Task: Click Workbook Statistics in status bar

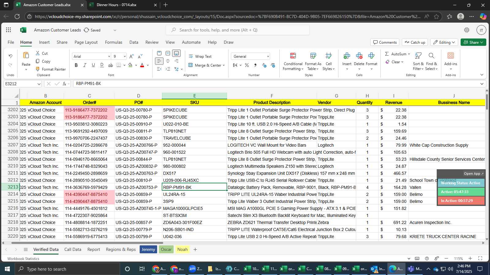Action: point(23,258)
